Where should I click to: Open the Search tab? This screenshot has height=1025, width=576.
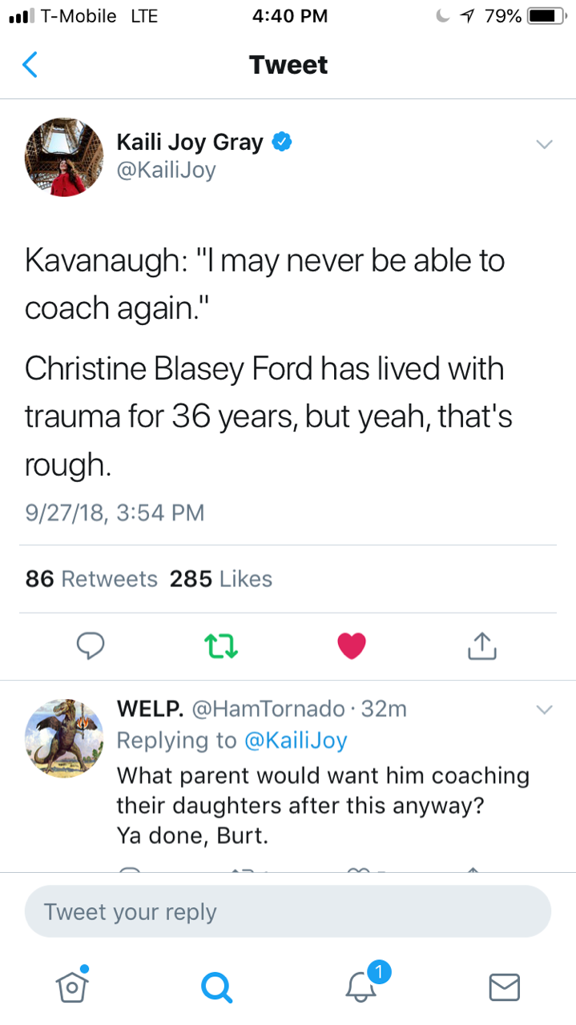click(x=215, y=987)
